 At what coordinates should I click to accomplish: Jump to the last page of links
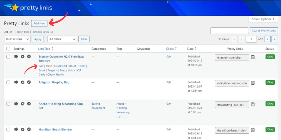275,39
